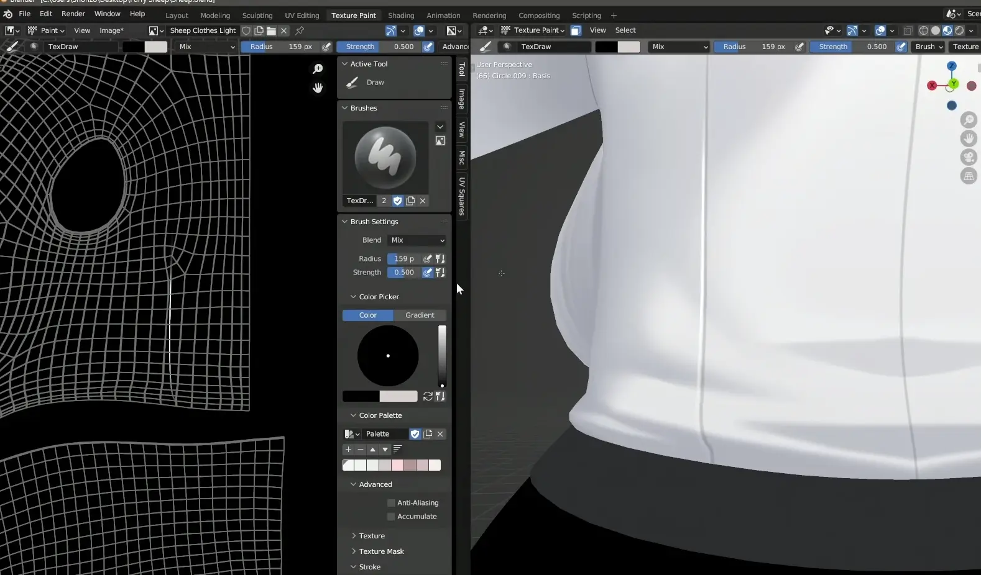Expand the Texture Mask section
Image resolution: width=981 pixels, height=575 pixels.
click(x=381, y=551)
